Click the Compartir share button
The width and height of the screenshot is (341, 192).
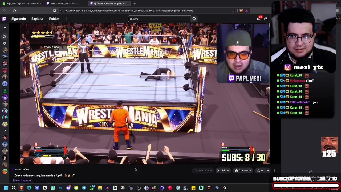point(243,170)
